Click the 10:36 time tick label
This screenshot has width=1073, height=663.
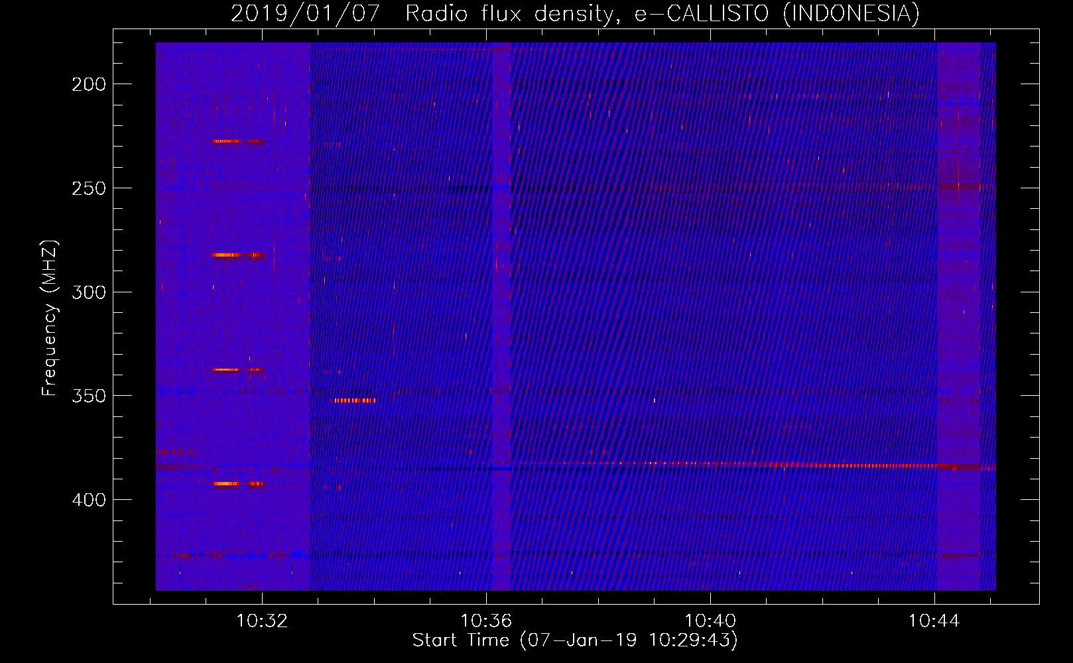tap(486, 621)
